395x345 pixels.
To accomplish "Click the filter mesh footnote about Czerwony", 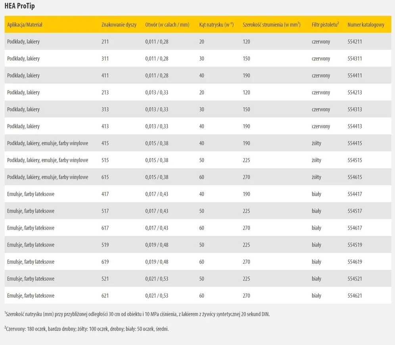I will tap(87, 329).
